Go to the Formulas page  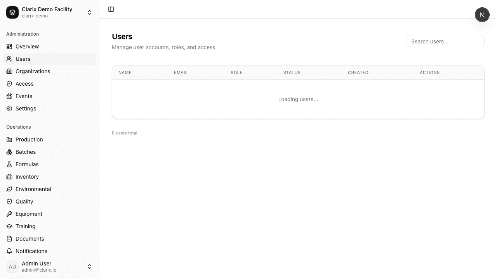point(49,164)
